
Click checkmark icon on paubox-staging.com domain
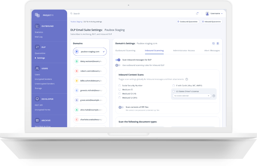[x=104, y=52]
